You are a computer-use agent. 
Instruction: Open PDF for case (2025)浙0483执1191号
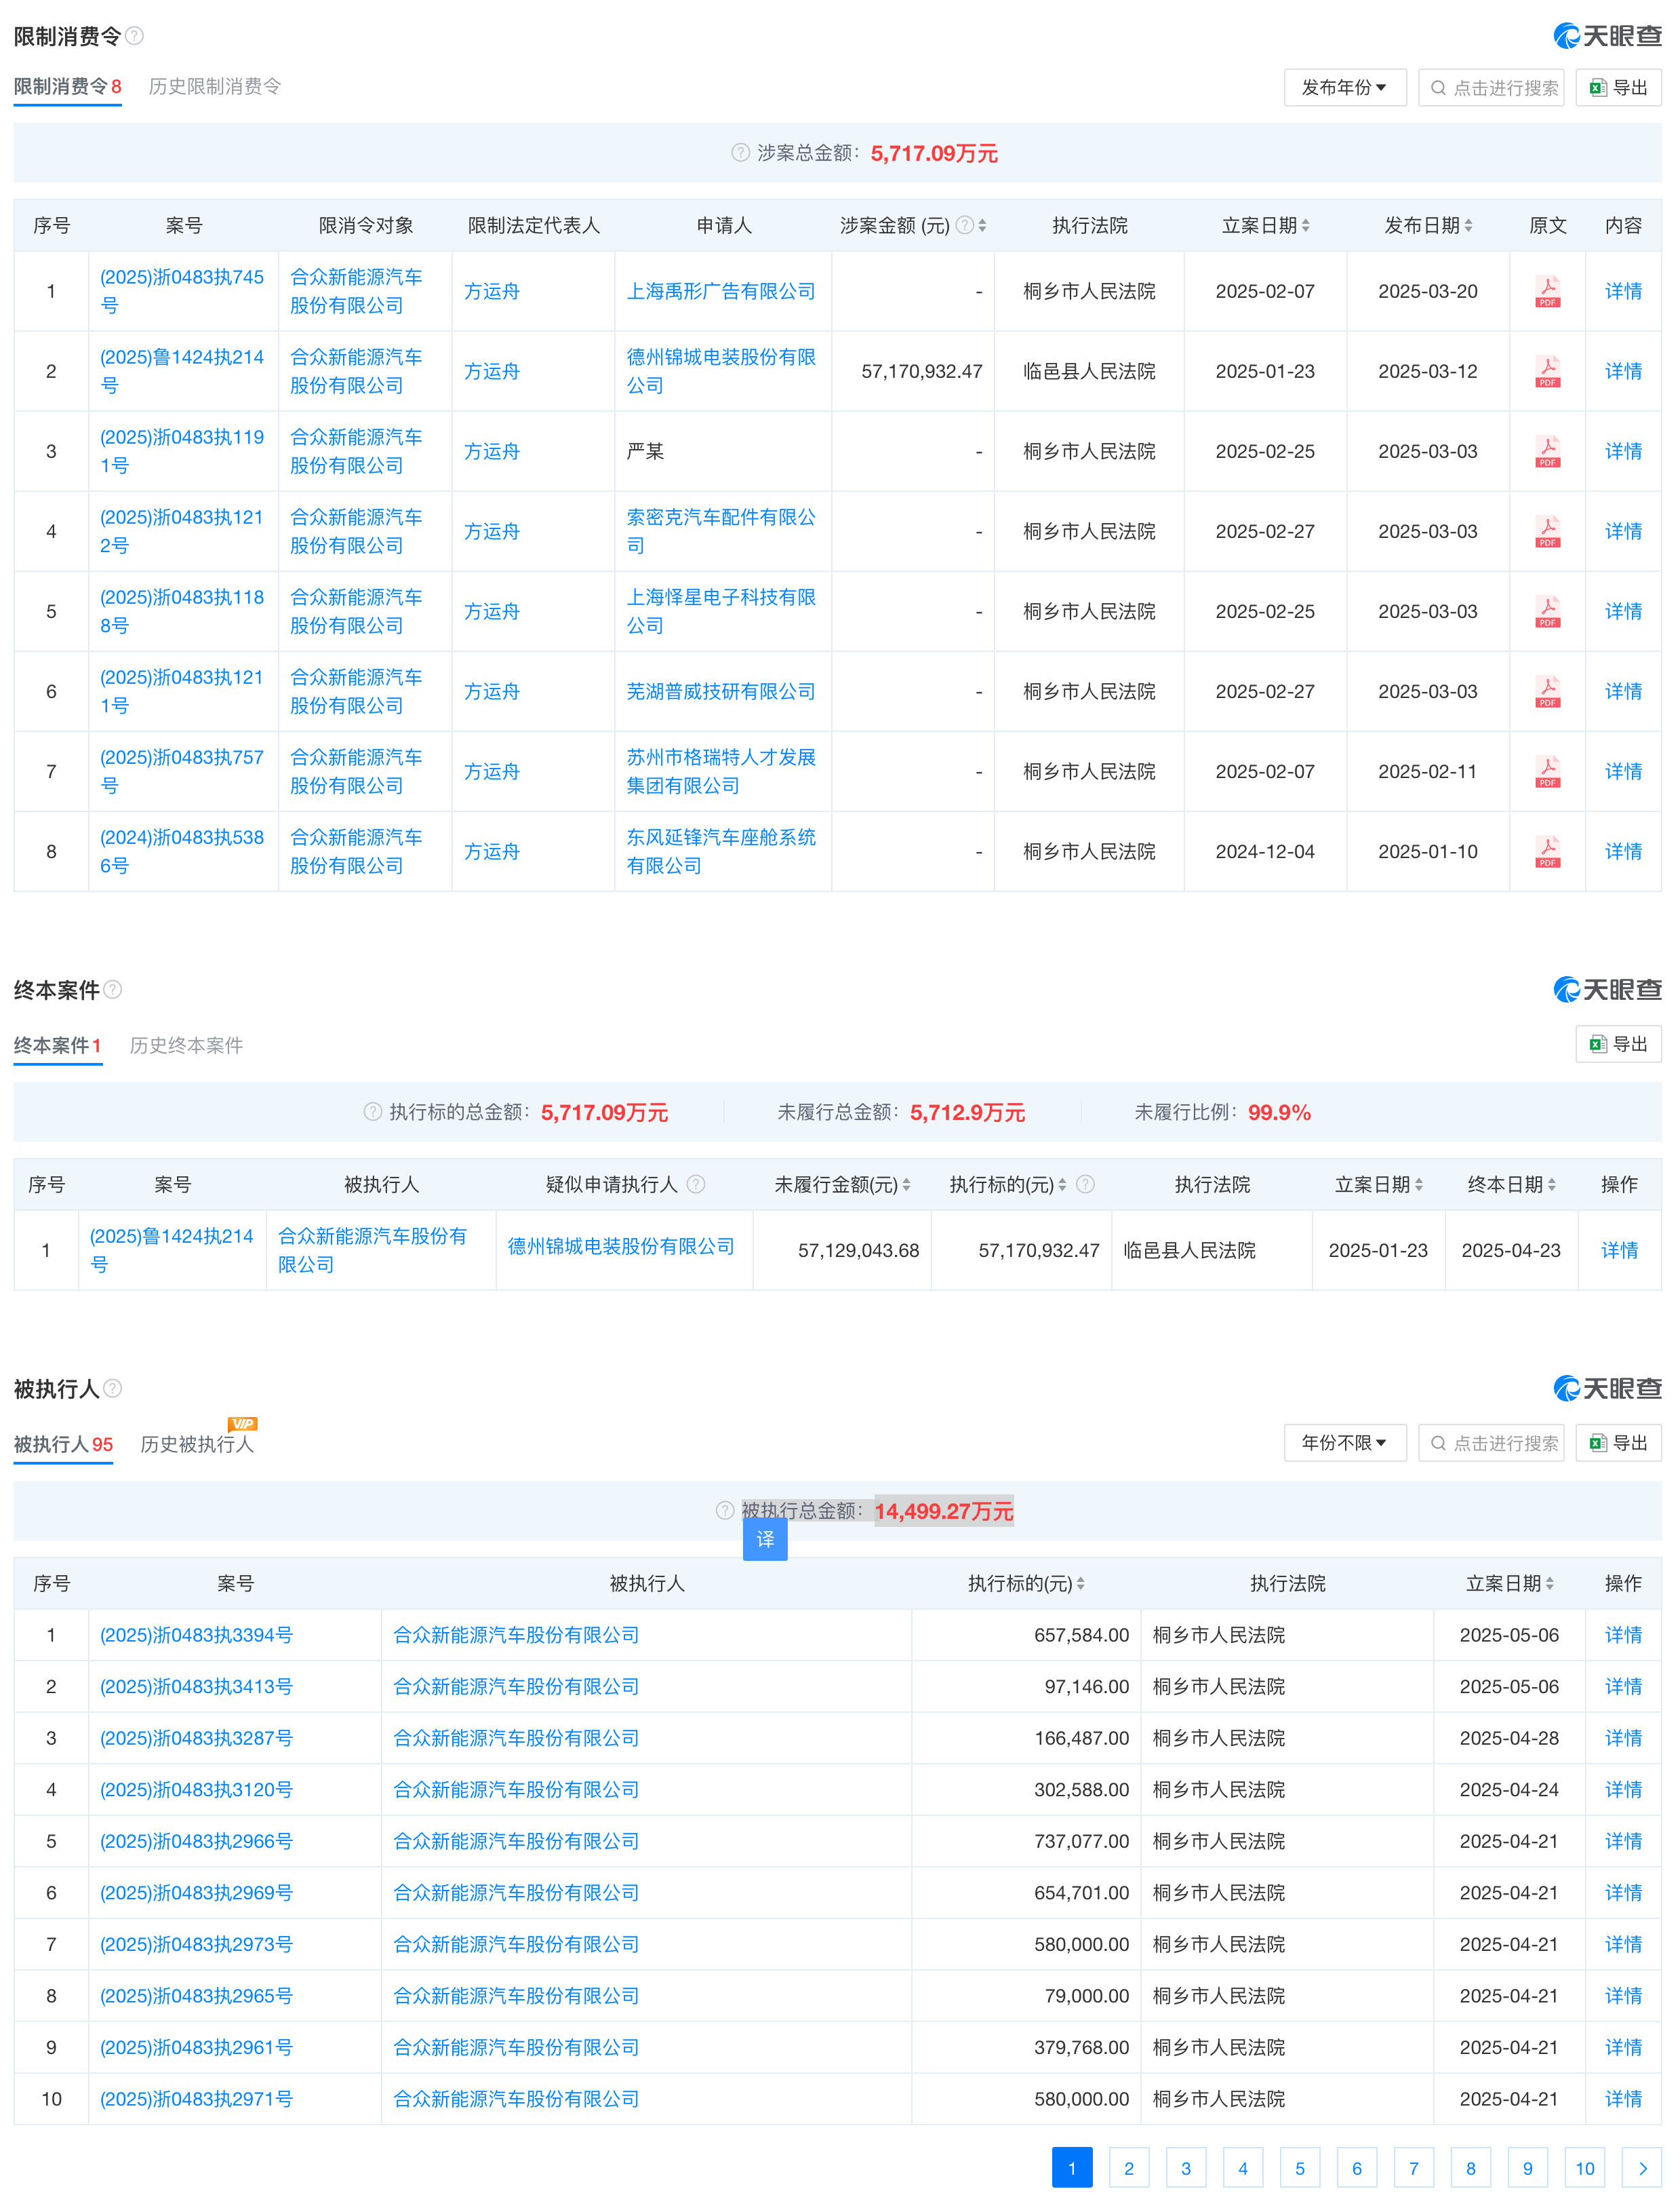click(x=1547, y=451)
